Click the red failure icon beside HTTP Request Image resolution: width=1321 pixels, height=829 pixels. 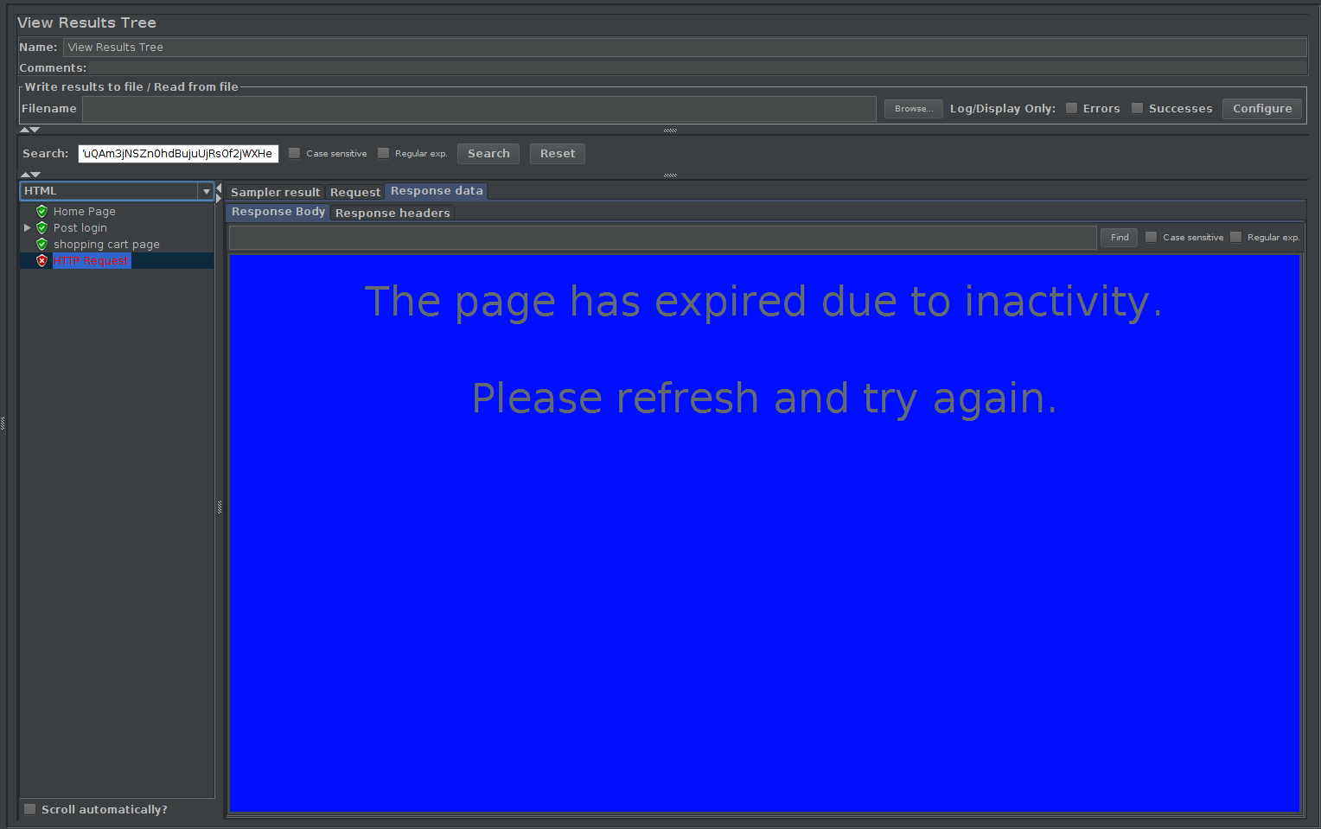tap(41, 260)
